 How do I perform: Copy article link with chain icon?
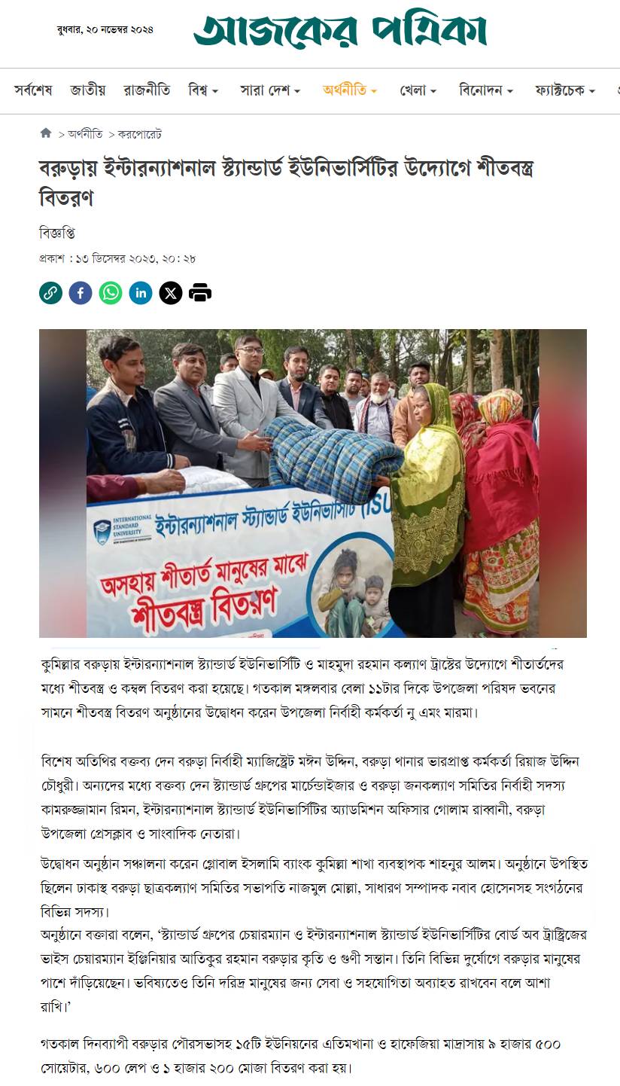pos(50,292)
